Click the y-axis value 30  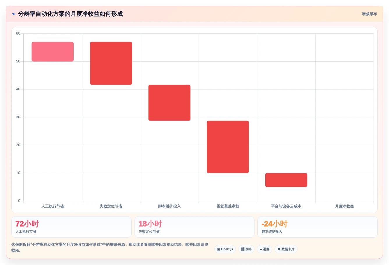[18, 117]
